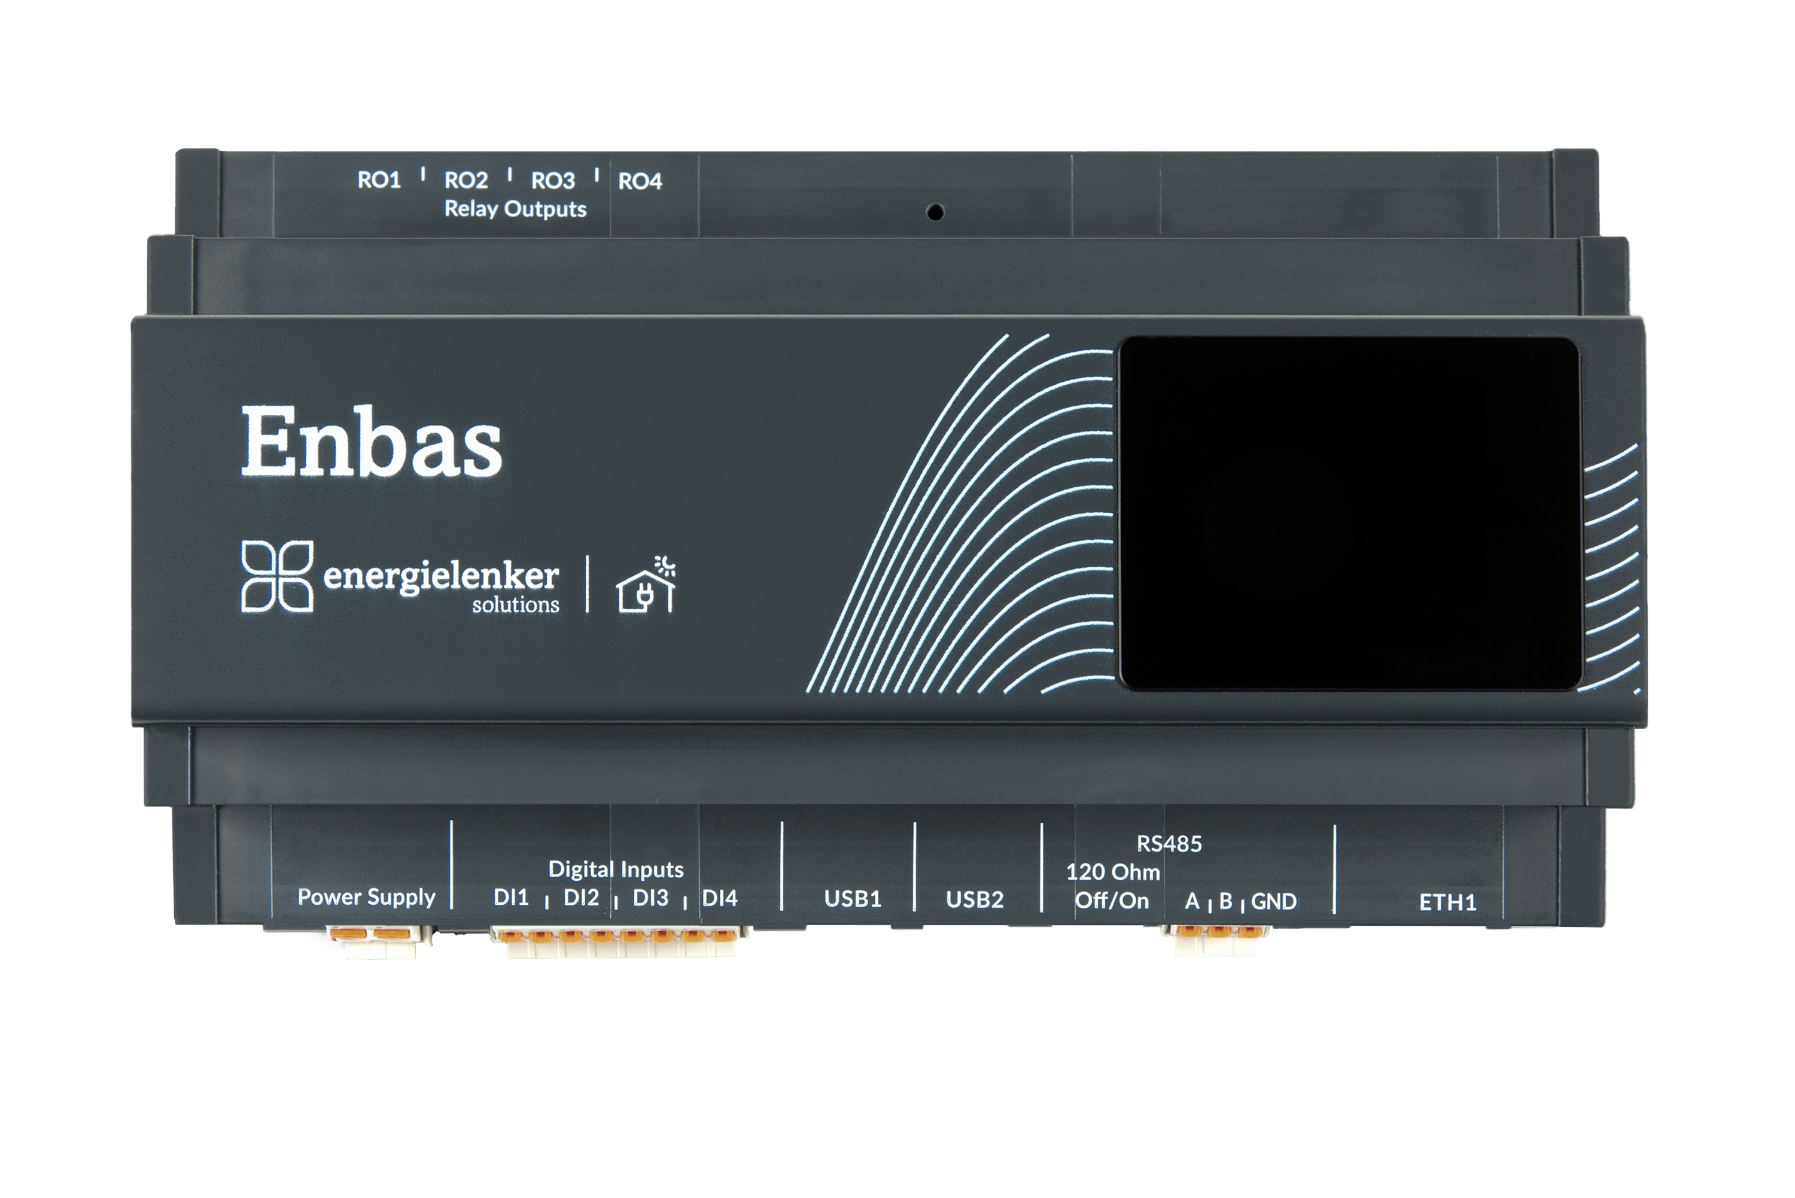
Task: Click the RS485 GND label
Action: point(1273,902)
